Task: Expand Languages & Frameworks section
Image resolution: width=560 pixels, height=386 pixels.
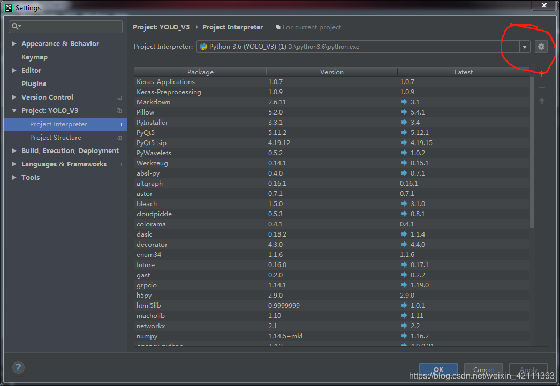Action: point(14,164)
